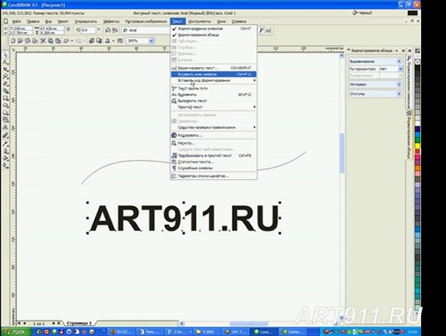The height and width of the screenshot is (336, 446).
Task: Open the Fill tool flyout
Action: tap(6, 158)
